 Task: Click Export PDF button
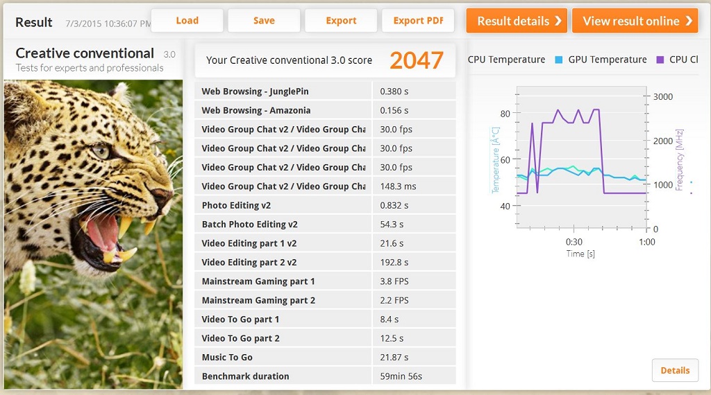[x=417, y=21]
